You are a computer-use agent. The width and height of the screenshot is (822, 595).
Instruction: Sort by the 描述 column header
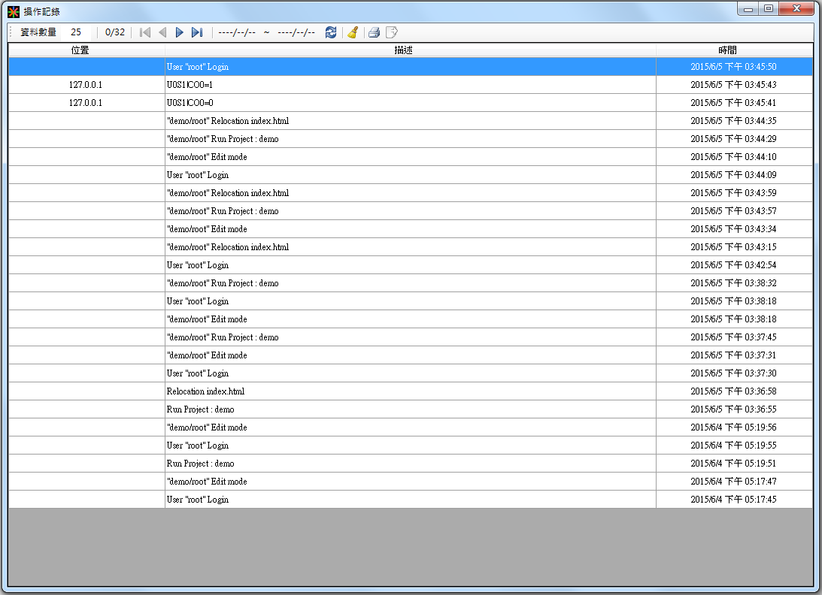pos(403,50)
